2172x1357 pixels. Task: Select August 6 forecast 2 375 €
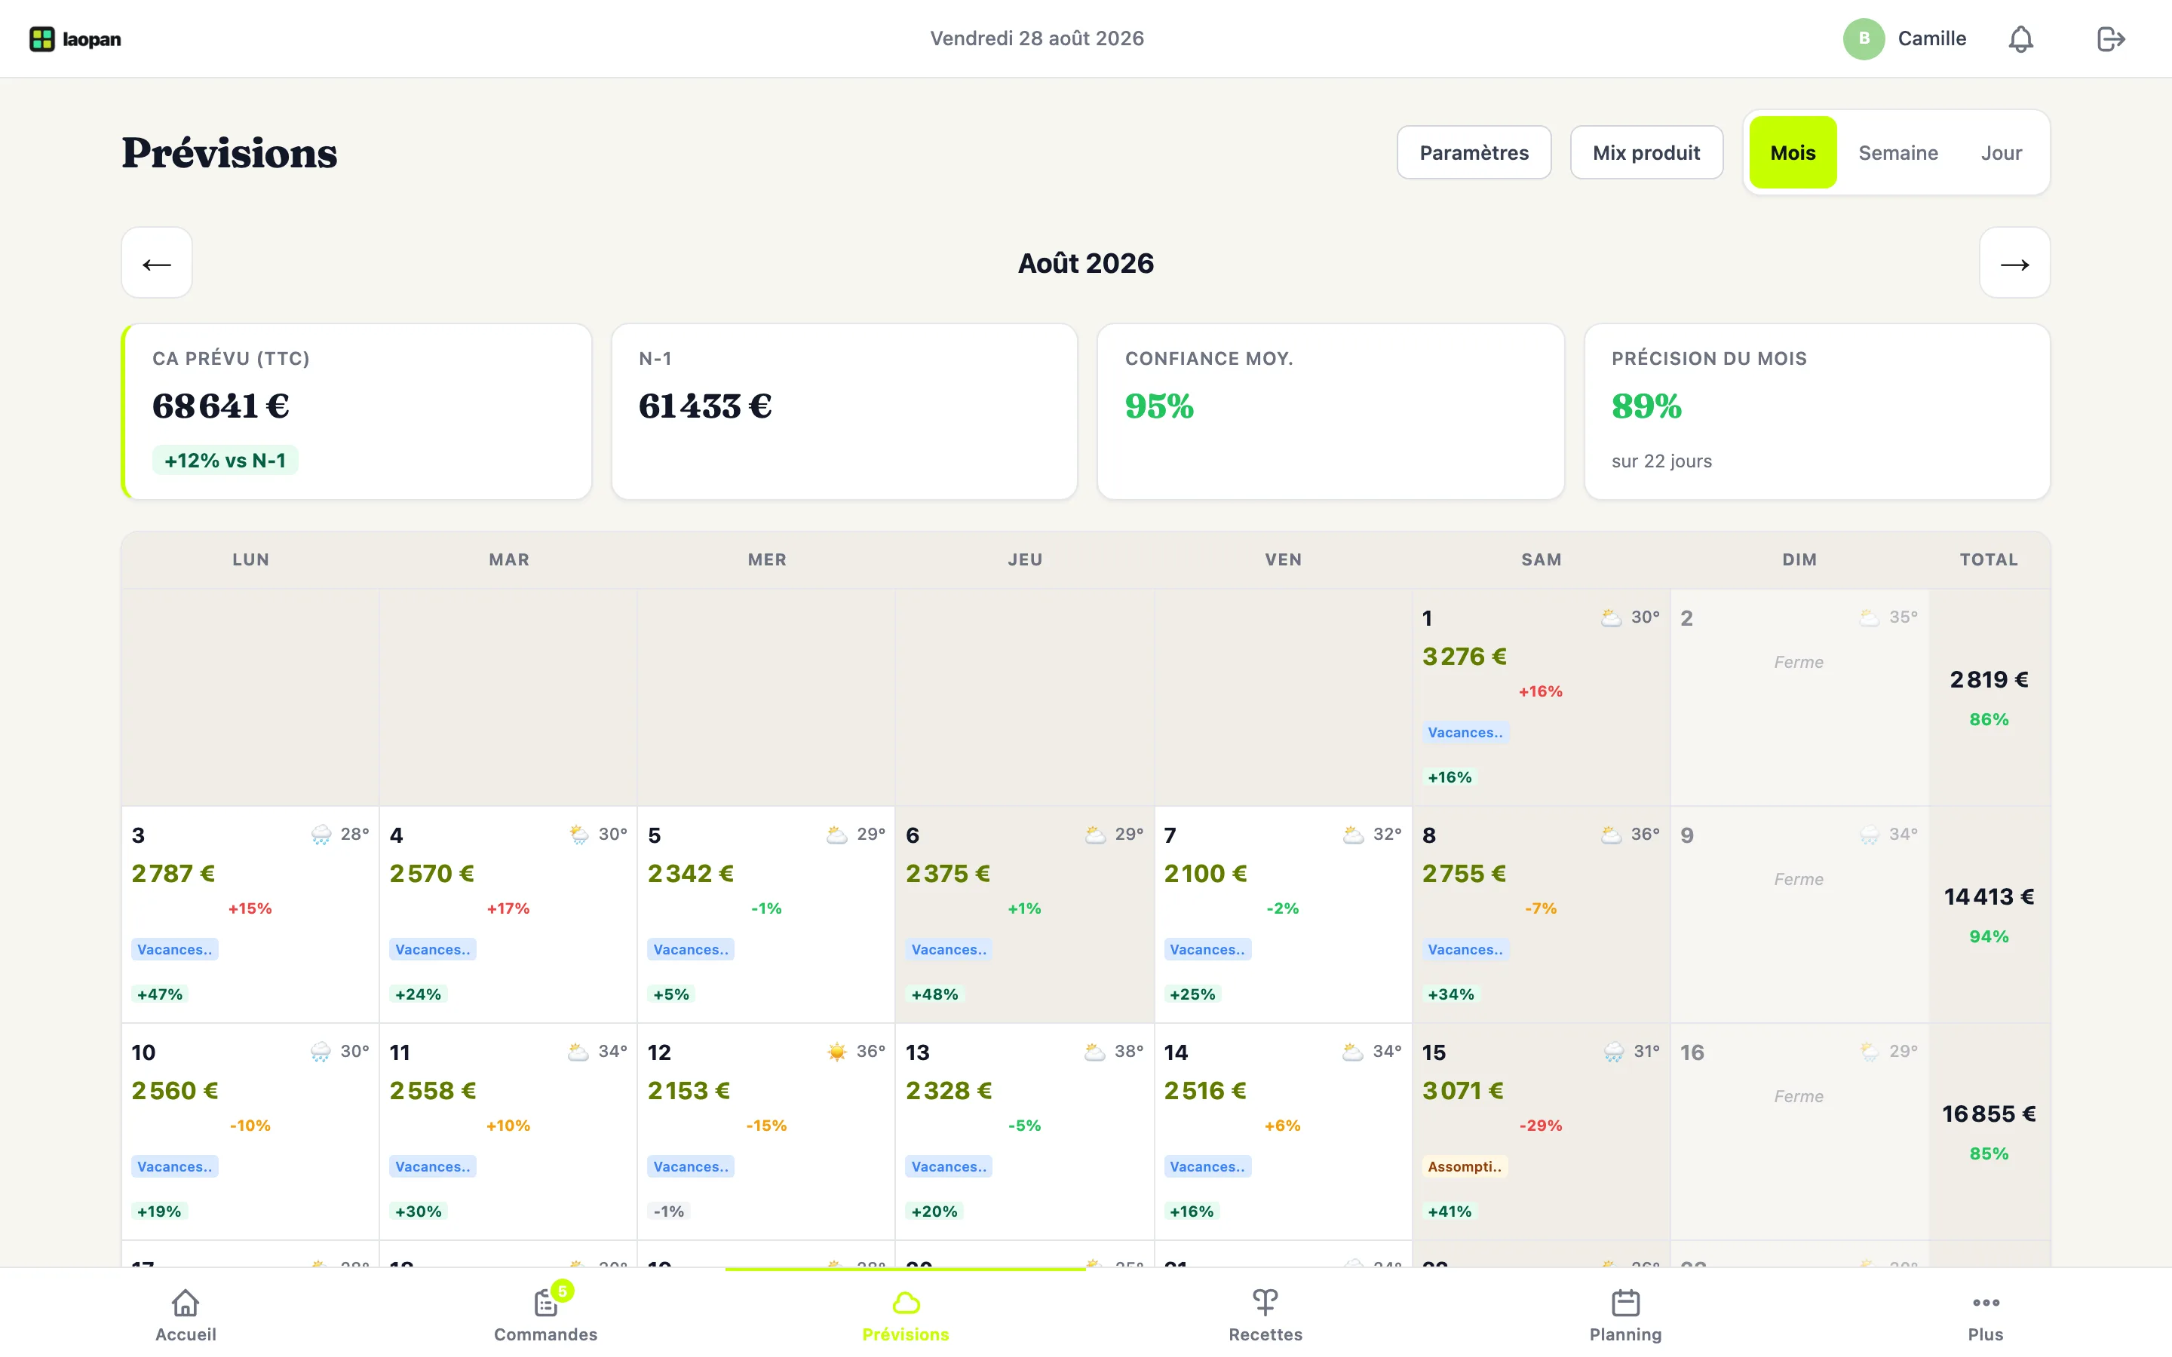tap(948, 873)
